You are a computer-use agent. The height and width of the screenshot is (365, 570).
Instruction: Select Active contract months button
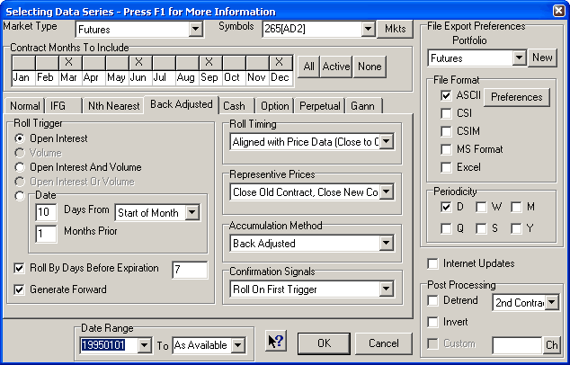pyautogui.click(x=335, y=67)
